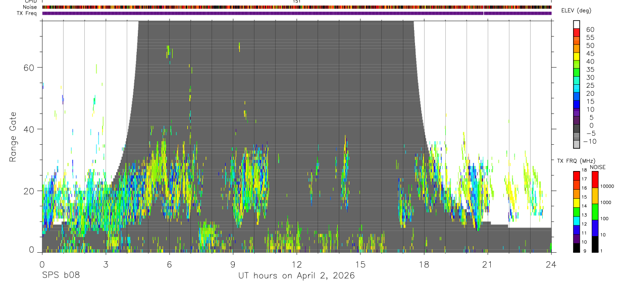Viewport: 620px width, 286px height.
Task: Click the '6' tick label on the UT hours axis
Action: [x=169, y=264]
